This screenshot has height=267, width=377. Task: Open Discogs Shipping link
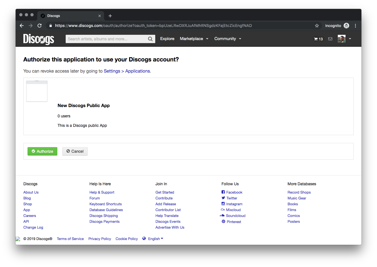pyautogui.click(x=104, y=216)
